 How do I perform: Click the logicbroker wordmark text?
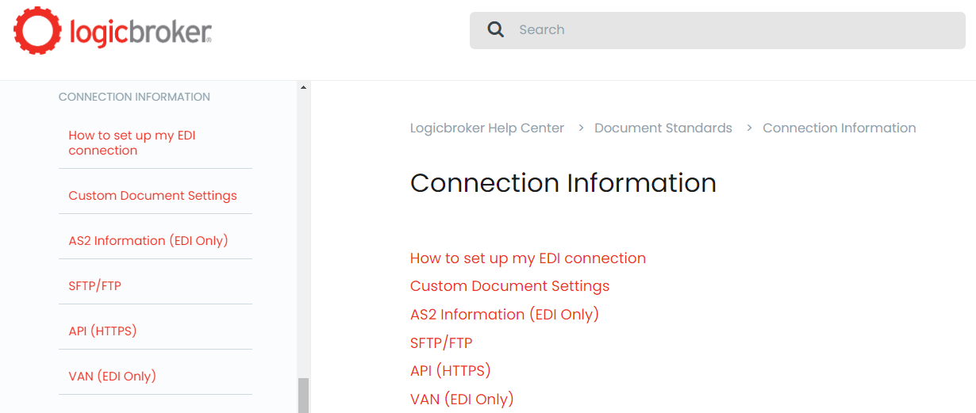click(140, 32)
